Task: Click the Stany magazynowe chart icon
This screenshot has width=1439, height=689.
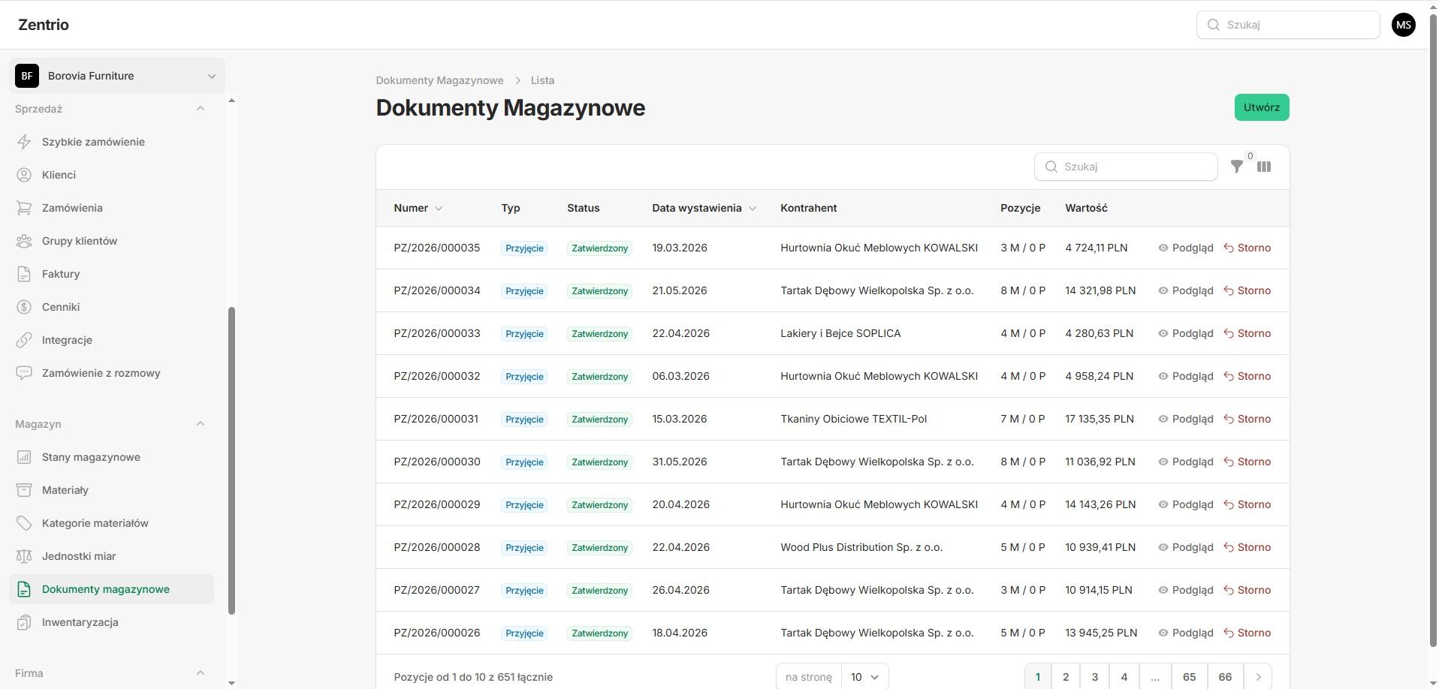Action: 24,457
